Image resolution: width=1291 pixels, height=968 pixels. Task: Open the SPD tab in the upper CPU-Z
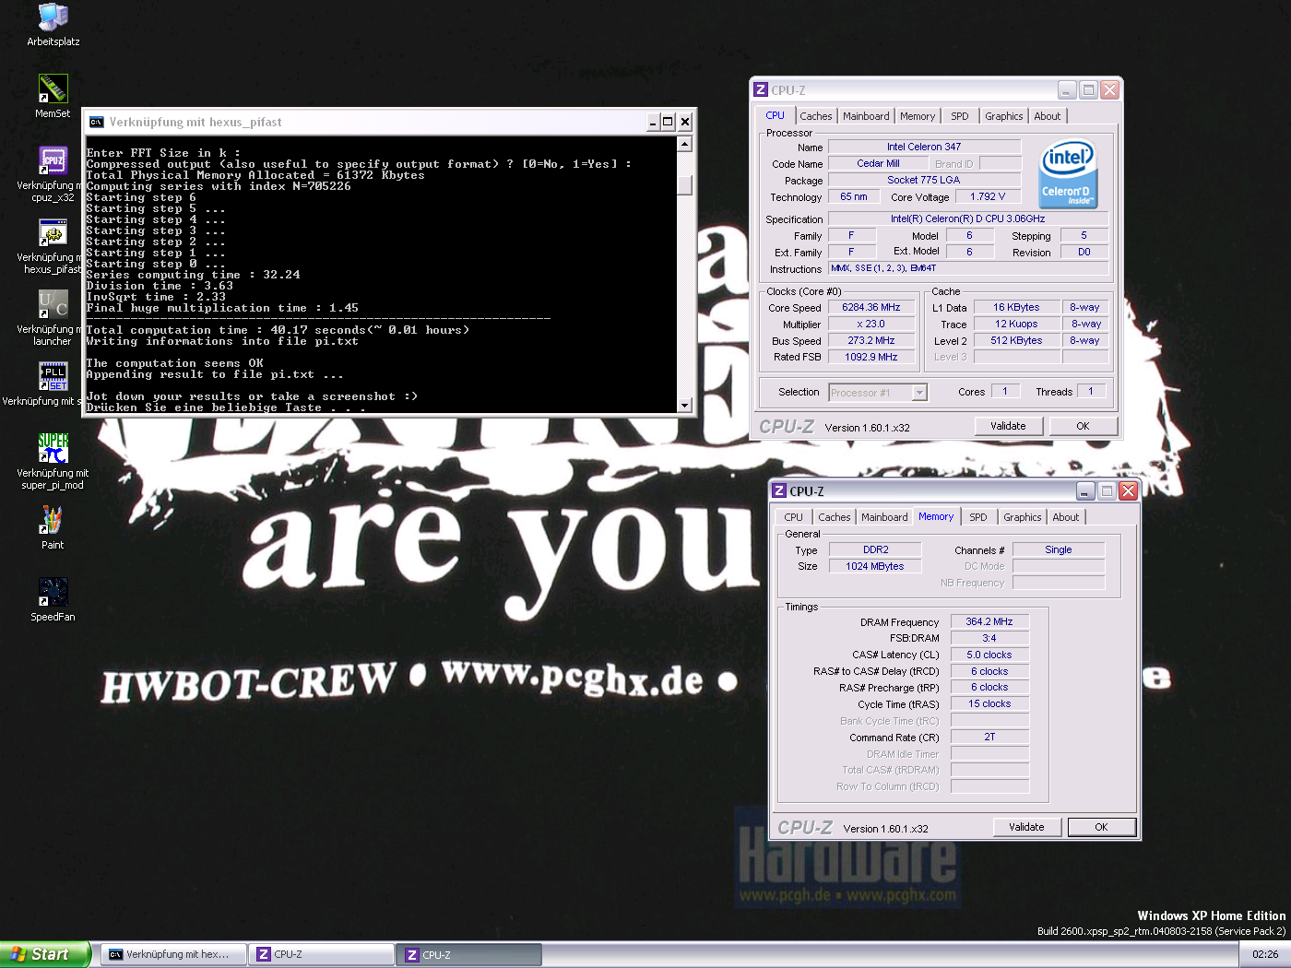pyautogui.click(x=960, y=116)
